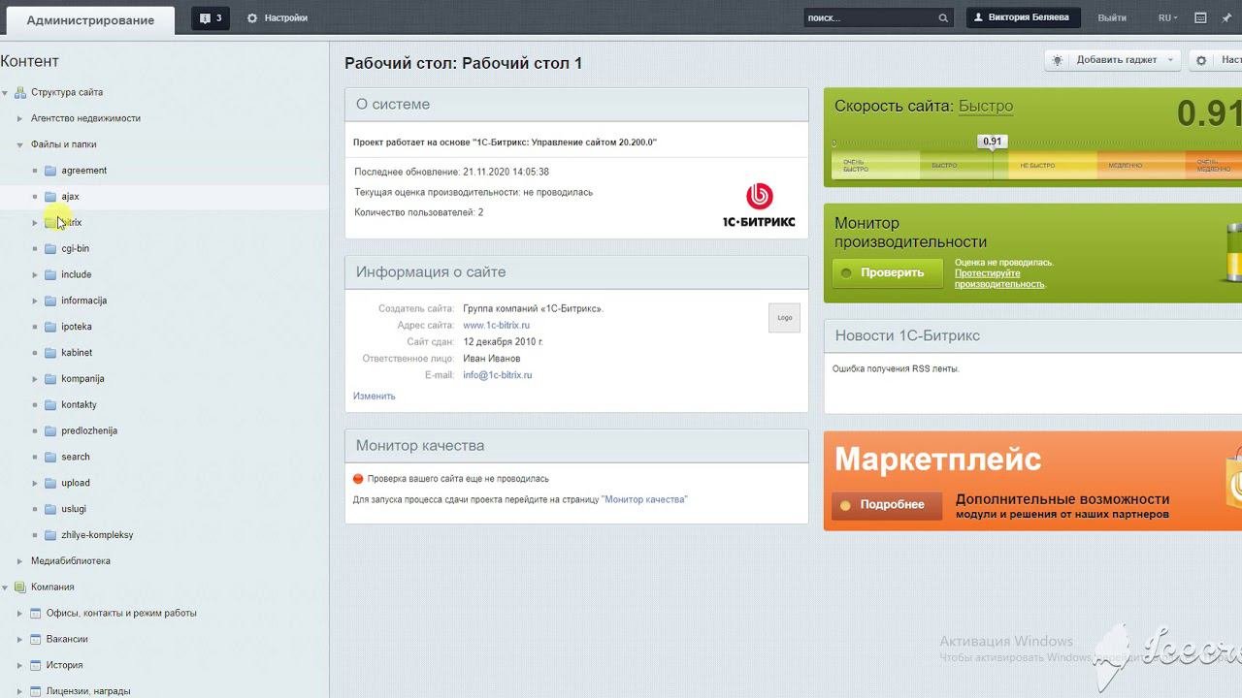Select the search folder icon

(50, 458)
